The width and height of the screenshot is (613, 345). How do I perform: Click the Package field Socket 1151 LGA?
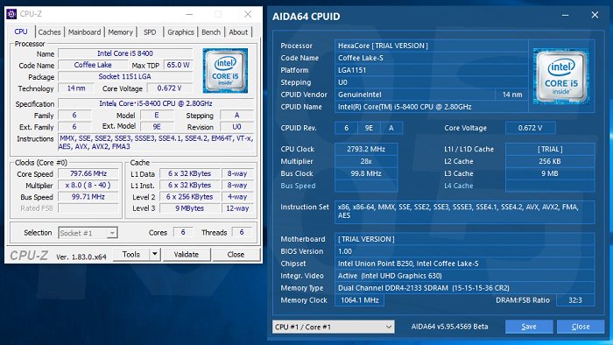tap(125, 76)
